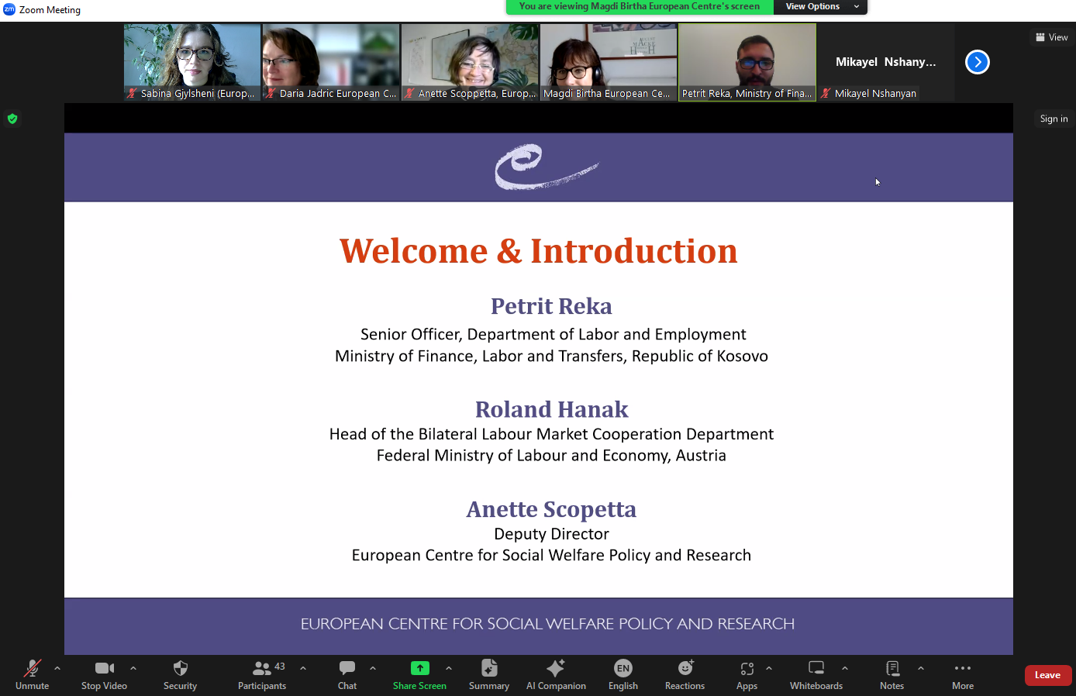The height and width of the screenshot is (696, 1076).
Task: Open the meeting Summary
Action: tap(488, 674)
